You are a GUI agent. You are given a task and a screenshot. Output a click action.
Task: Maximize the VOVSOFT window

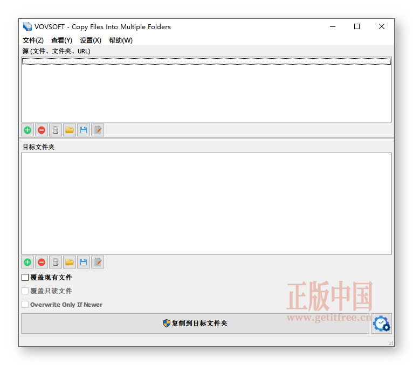click(x=357, y=26)
